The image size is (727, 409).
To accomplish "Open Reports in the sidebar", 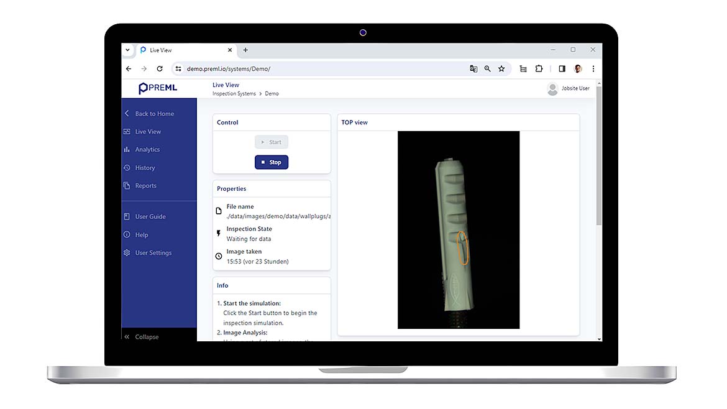I will (x=145, y=185).
